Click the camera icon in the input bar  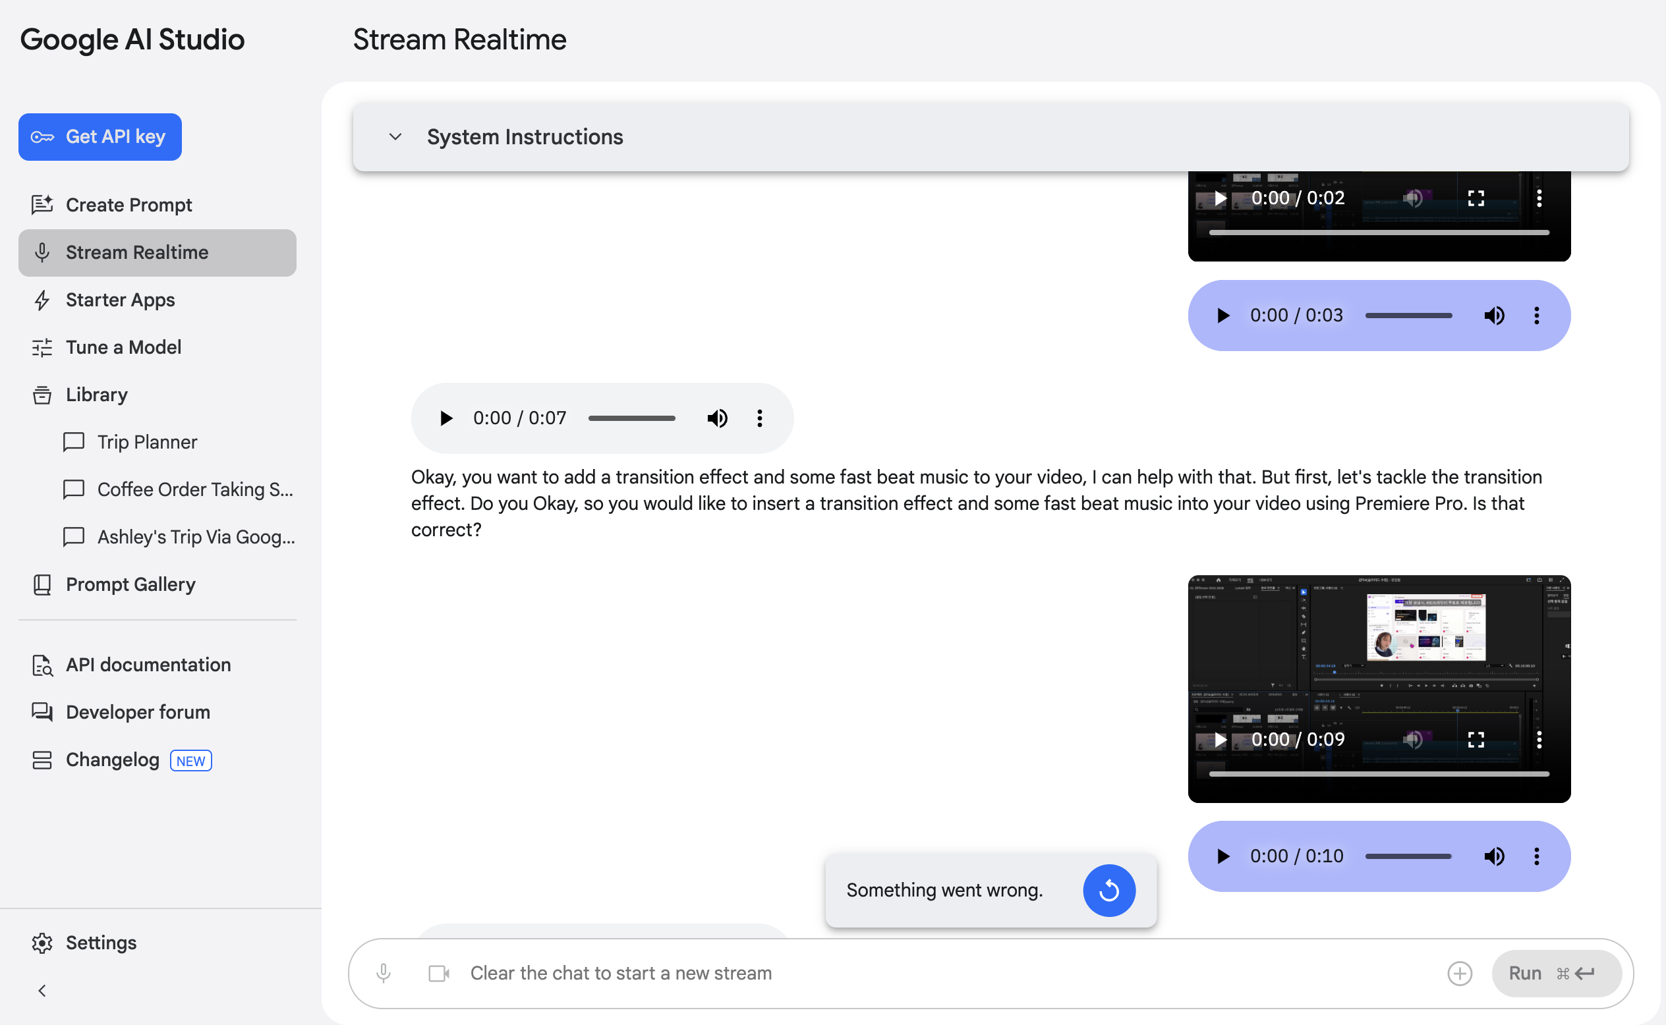point(439,973)
